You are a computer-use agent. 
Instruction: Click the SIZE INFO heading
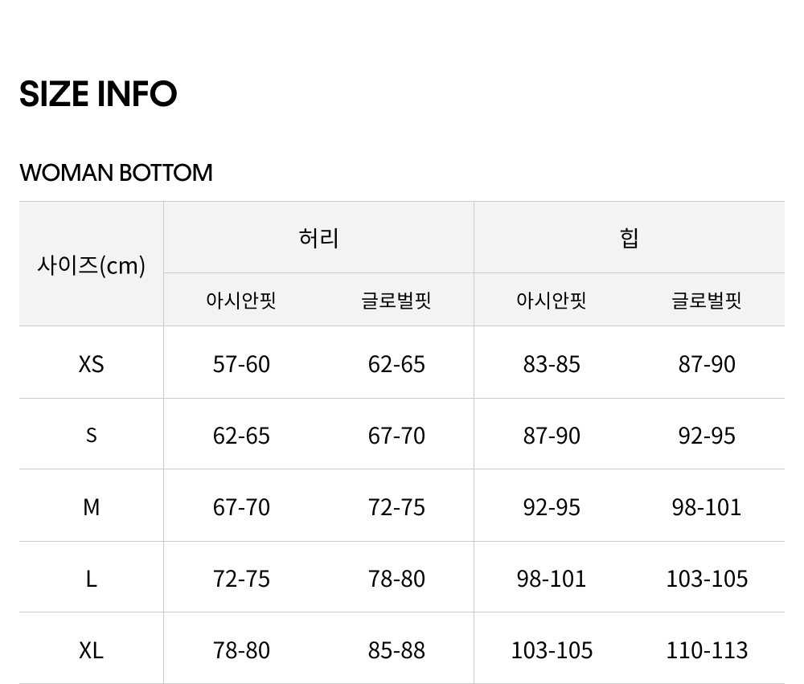(x=98, y=94)
